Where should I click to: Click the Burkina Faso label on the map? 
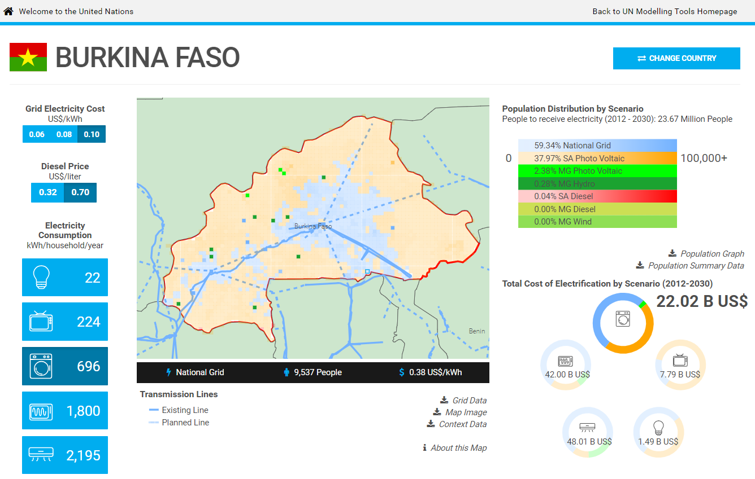(x=313, y=226)
